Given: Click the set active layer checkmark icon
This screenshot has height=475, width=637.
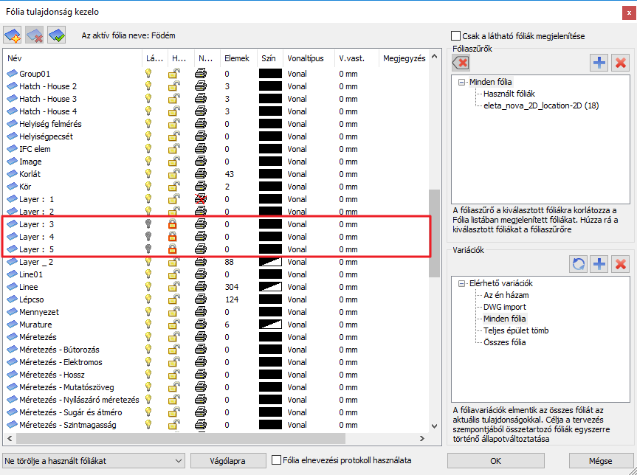Looking at the screenshot, I should pos(56,35).
